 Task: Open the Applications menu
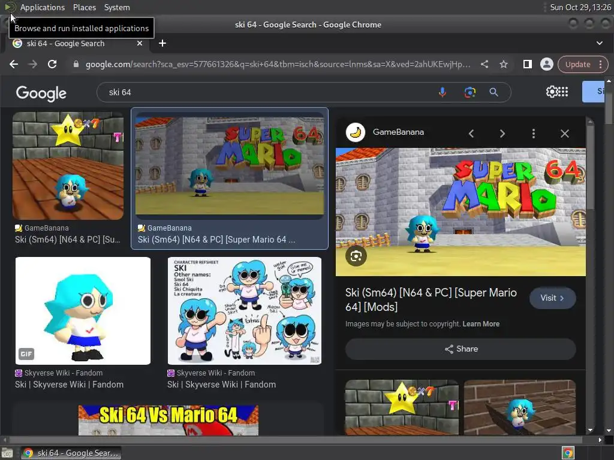43,7
